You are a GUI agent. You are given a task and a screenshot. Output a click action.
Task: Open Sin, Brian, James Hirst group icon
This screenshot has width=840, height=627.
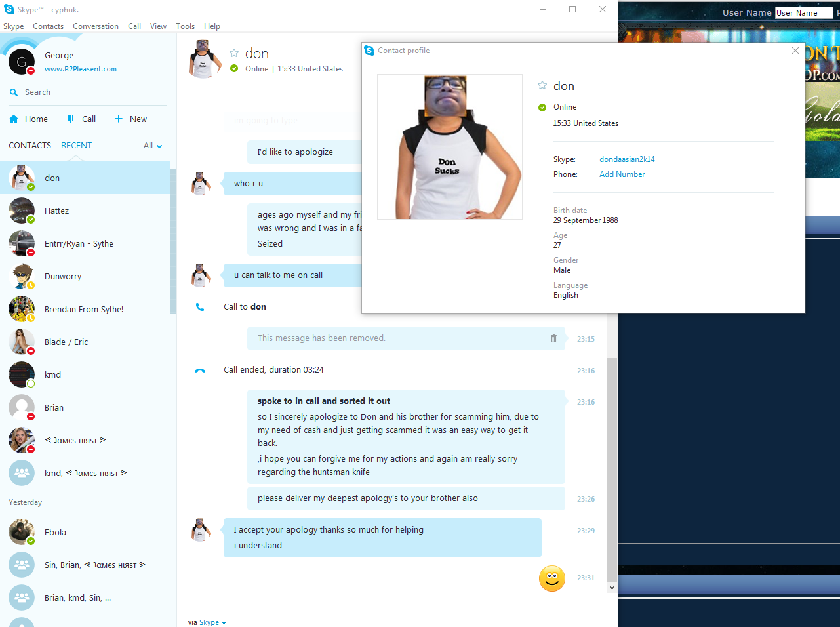click(22, 565)
